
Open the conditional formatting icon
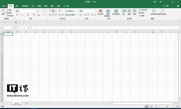[x=100, y=11]
